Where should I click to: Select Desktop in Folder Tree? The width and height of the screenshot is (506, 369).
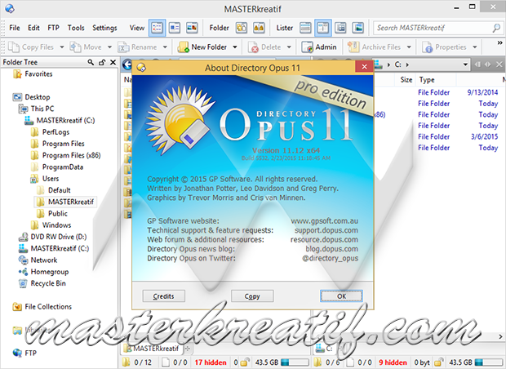coord(38,97)
